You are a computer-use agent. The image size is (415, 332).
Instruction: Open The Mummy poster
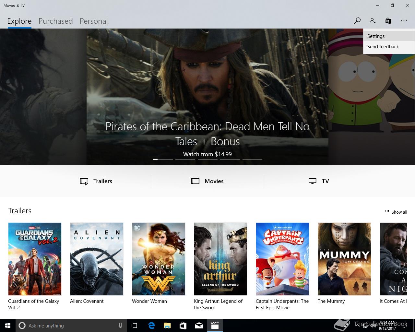click(x=344, y=259)
